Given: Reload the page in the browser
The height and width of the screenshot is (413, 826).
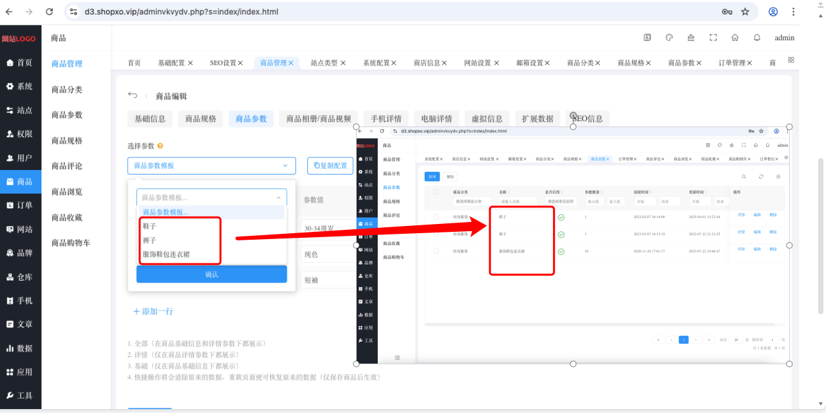Looking at the screenshot, I should (x=49, y=12).
